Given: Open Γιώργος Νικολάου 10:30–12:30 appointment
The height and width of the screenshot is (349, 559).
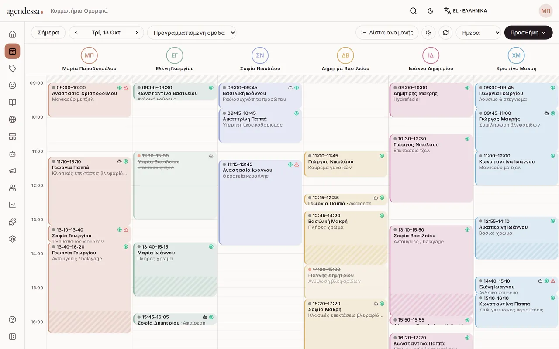Looking at the screenshot, I should pyautogui.click(x=431, y=168).
